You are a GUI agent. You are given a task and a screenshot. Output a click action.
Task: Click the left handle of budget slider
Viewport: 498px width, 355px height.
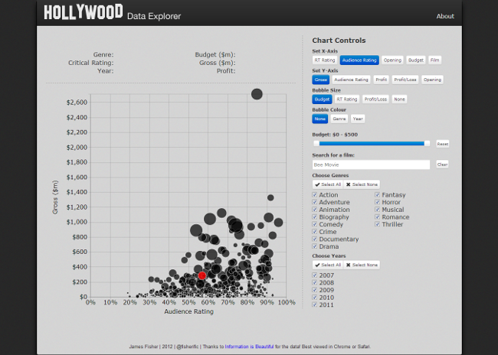(x=316, y=143)
